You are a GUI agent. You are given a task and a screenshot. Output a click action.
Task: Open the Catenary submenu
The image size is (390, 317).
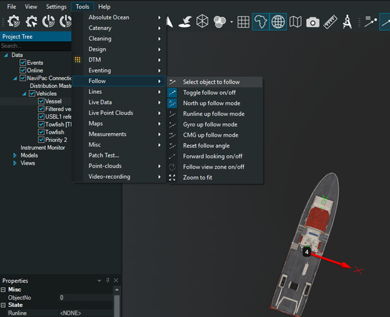pyautogui.click(x=119, y=28)
